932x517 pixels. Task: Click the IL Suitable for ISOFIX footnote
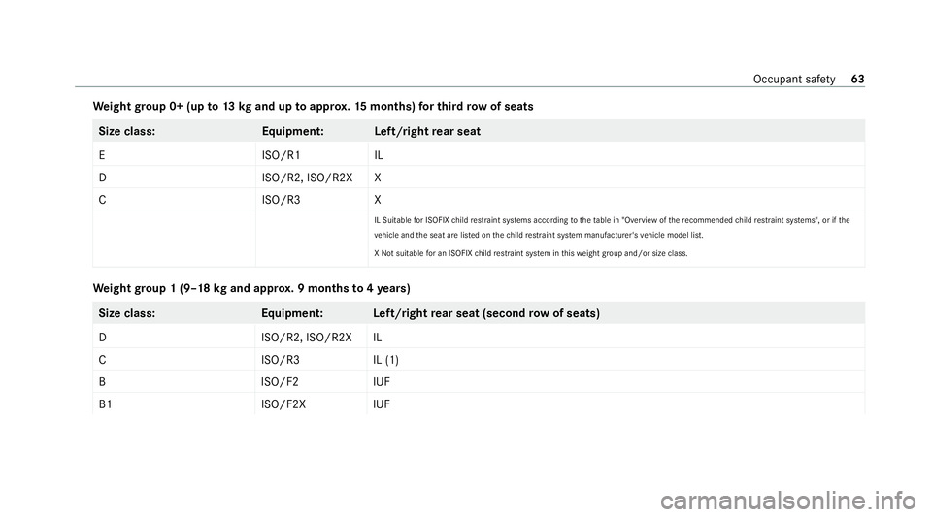click(612, 221)
